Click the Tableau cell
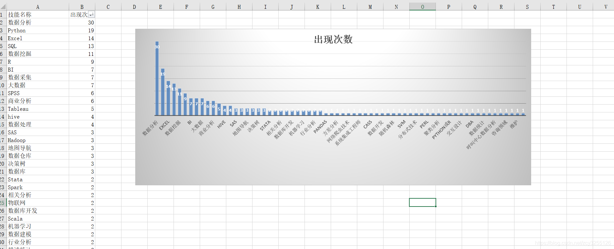The image size is (614, 249). point(38,109)
